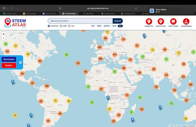Click the Search button
Image resolution: width=196 pixels, height=127 pixels.
pyautogui.click(x=118, y=21)
